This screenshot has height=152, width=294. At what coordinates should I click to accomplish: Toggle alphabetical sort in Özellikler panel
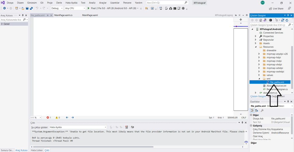pos(257,111)
